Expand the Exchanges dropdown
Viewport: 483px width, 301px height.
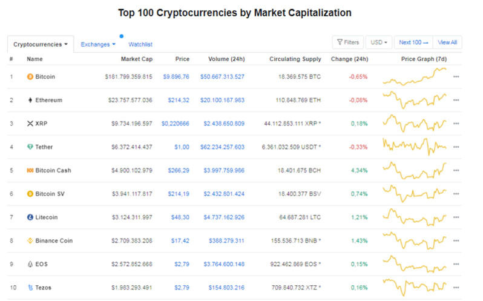coord(98,44)
